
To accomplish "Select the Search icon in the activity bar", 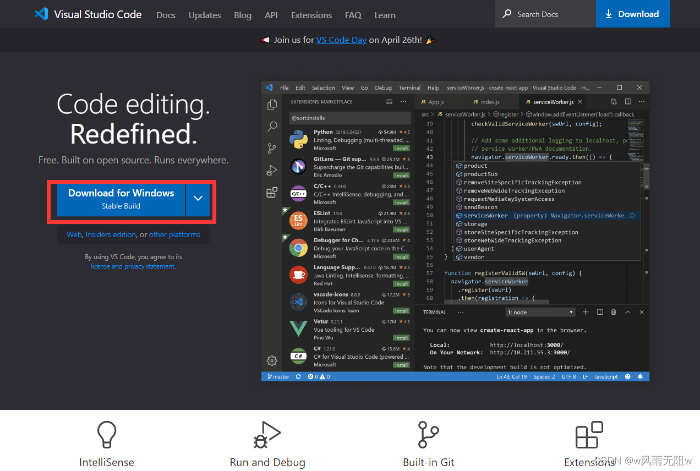I will click(272, 127).
